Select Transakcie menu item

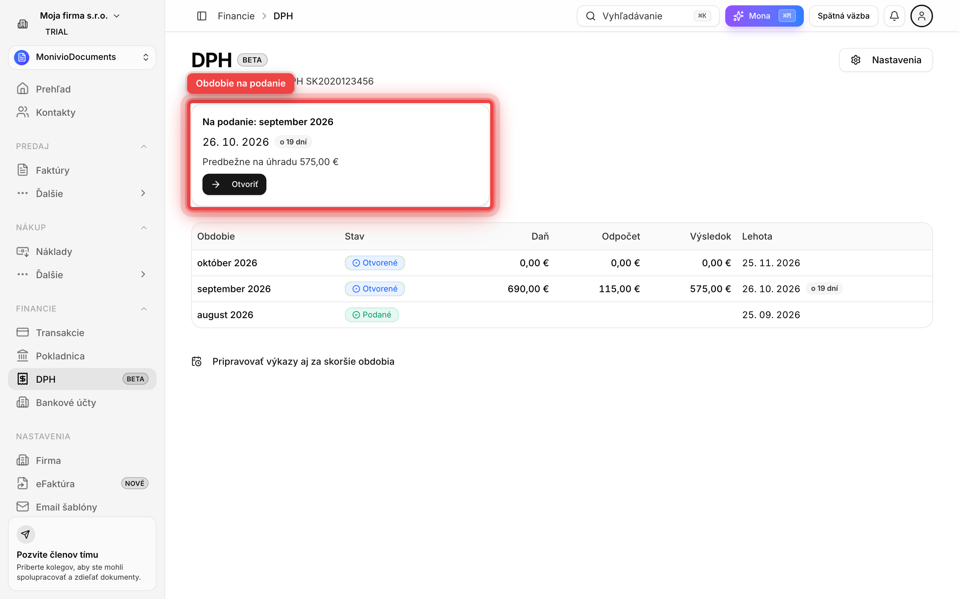(82, 332)
